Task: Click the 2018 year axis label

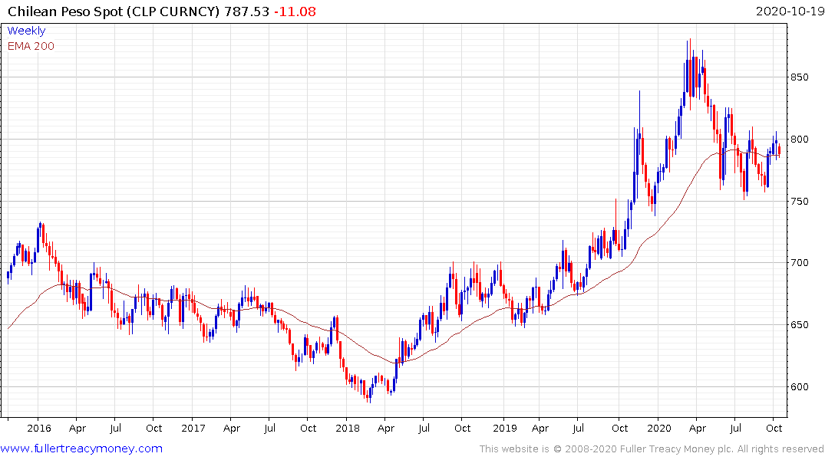Action: [x=348, y=428]
